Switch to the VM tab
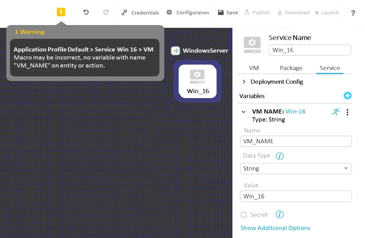This screenshot has width=365, height=238. [x=254, y=68]
